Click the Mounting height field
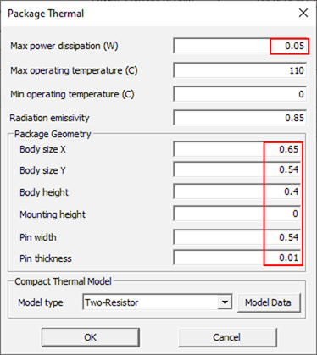317x355 pixels. click(x=237, y=214)
